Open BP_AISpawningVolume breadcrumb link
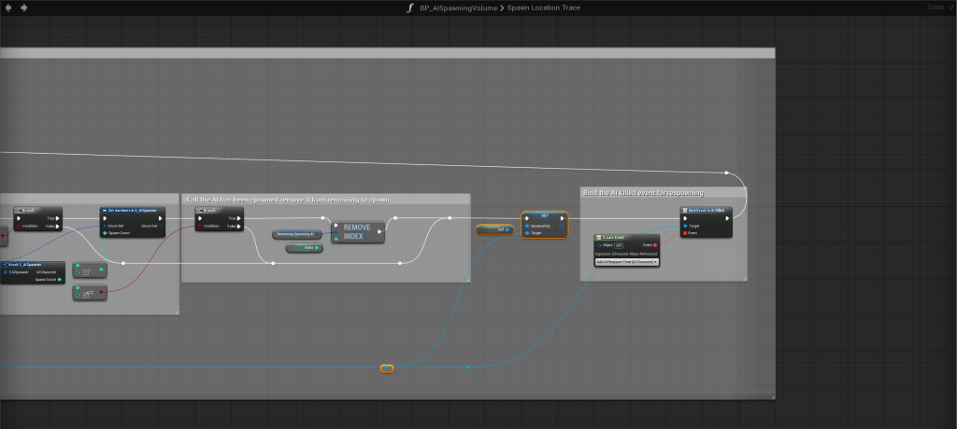 452,7
